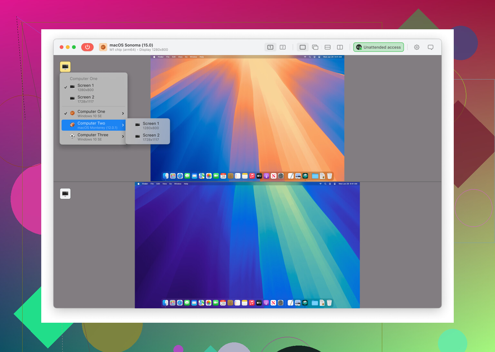This screenshot has width=495, height=352.
Task: Open Finder menu in upper remote menu bar
Action: coord(160,57)
